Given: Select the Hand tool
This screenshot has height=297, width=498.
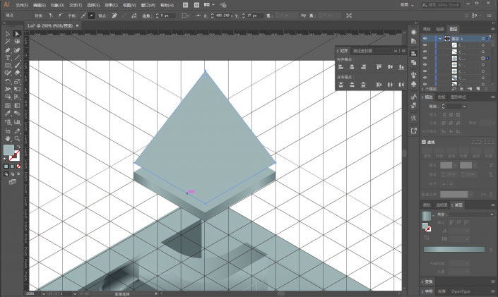Looking at the screenshot, I should (8, 139).
